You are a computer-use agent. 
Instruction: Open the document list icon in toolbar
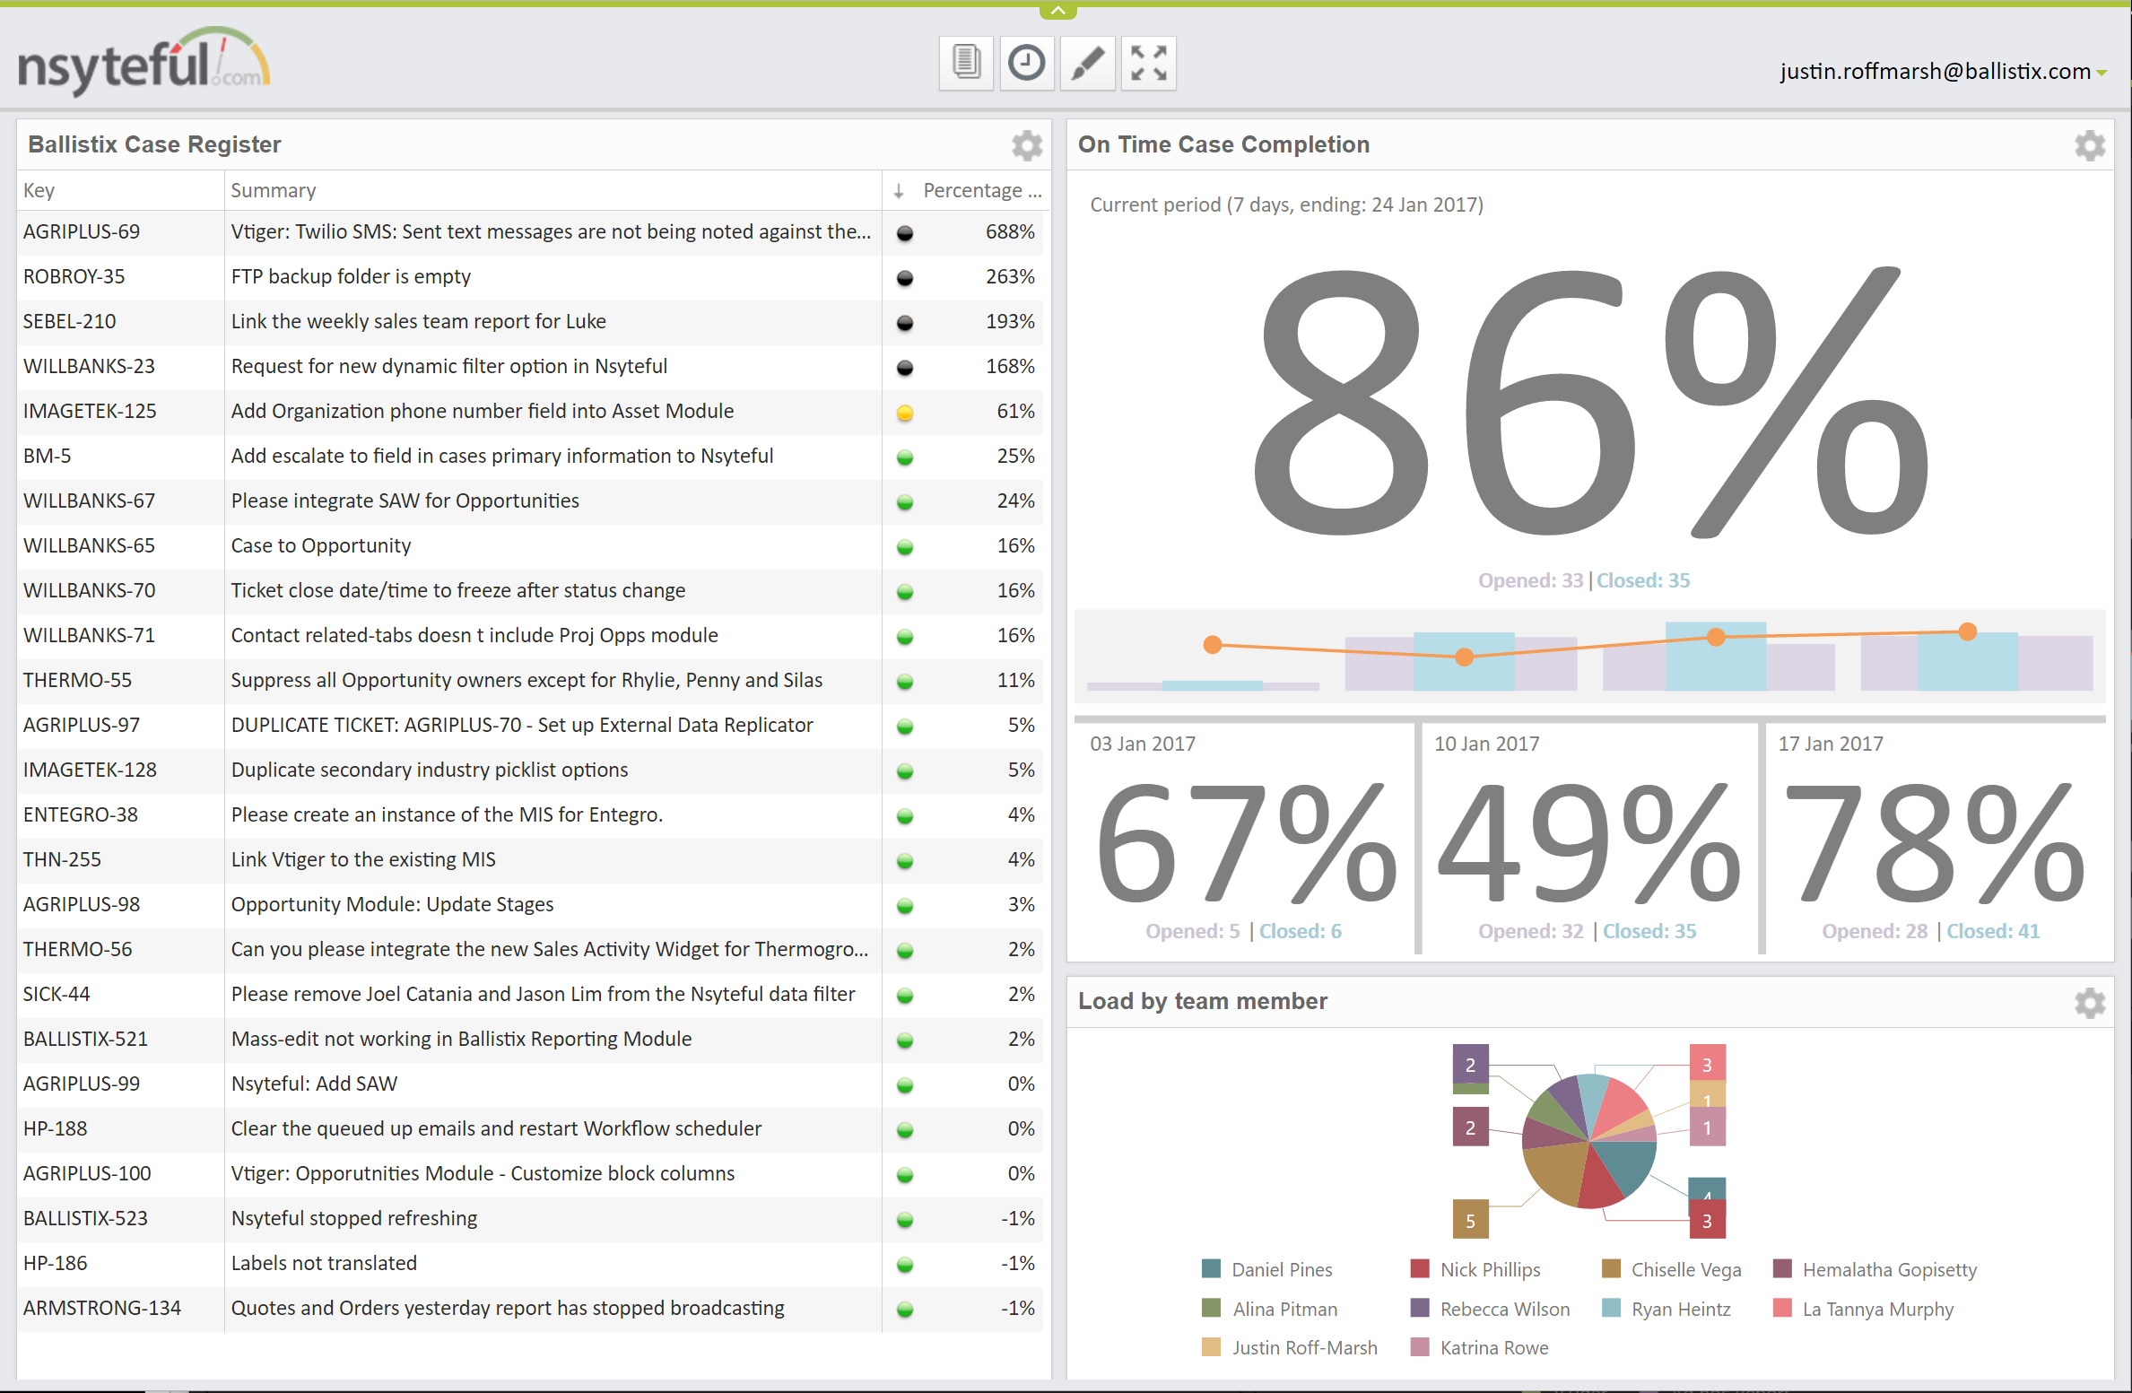pos(966,63)
